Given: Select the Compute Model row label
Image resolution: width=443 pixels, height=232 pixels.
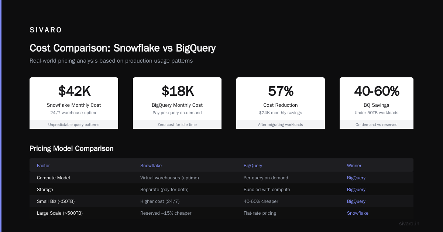Looking at the screenshot, I should (x=54, y=178).
